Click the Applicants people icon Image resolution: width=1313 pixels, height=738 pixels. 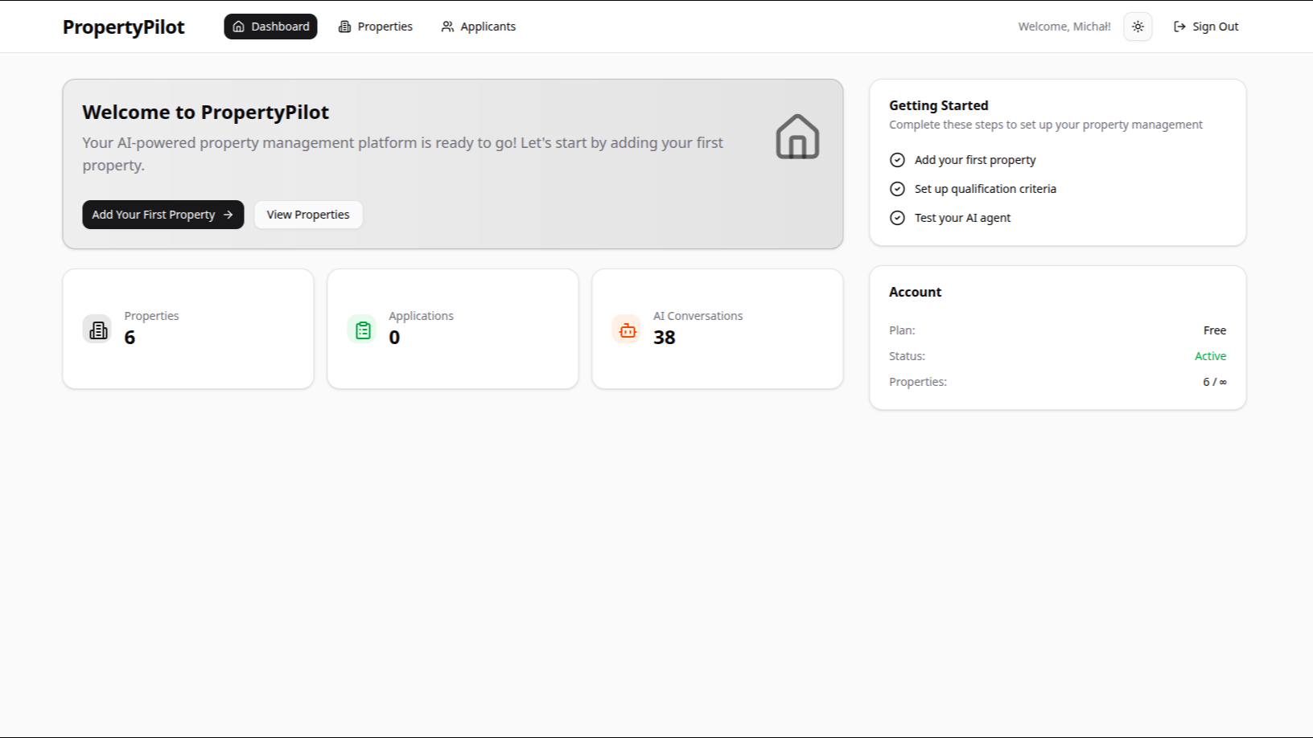(x=447, y=26)
